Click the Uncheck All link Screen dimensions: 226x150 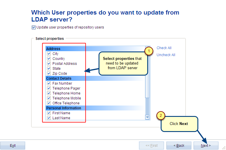pyautogui.click(x=166, y=55)
